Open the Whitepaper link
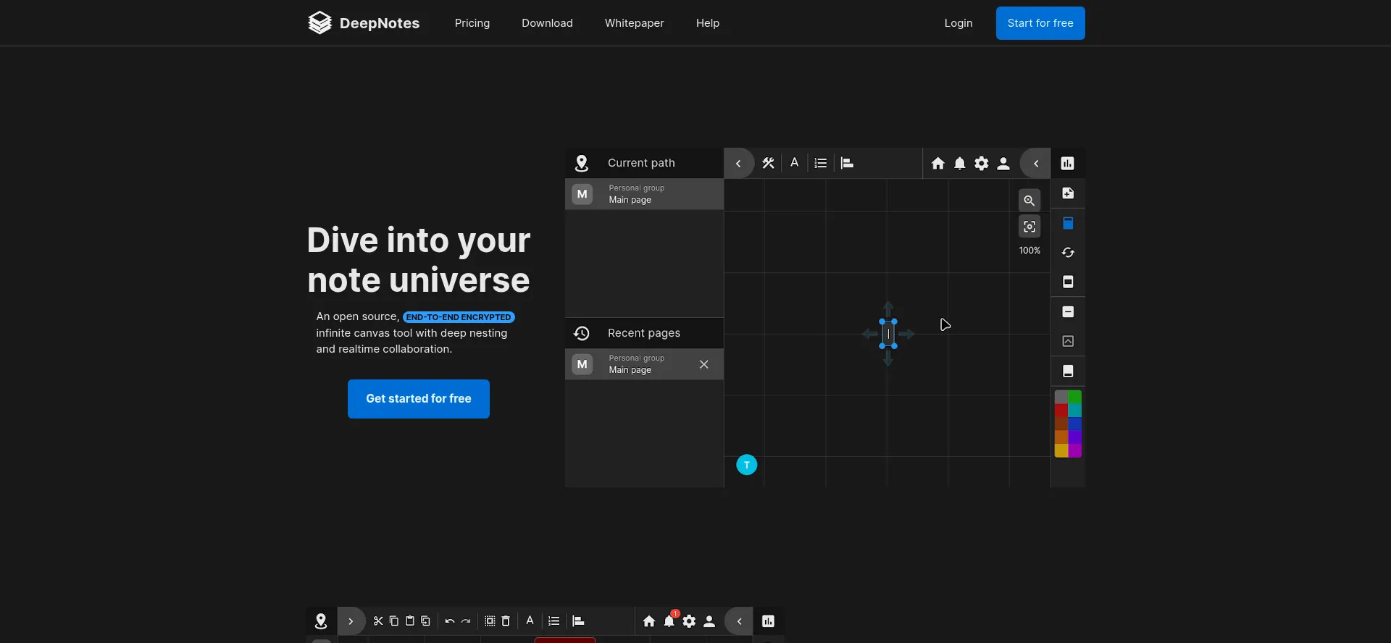Viewport: 1391px width, 643px height. click(x=634, y=23)
